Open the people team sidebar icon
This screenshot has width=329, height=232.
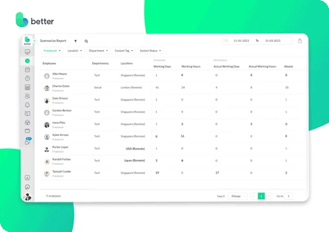pos(27,96)
